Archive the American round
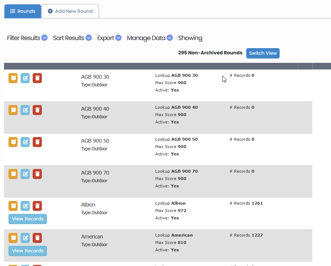Viewport: 331px width, 266px height. coord(13,238)
